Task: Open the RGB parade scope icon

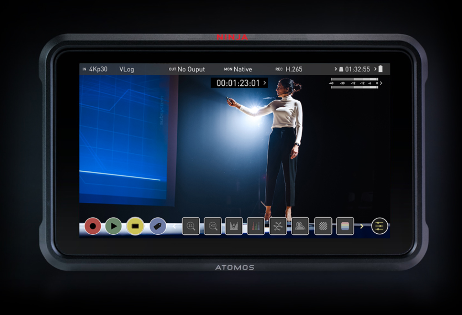Action: [x=256, y=226]
